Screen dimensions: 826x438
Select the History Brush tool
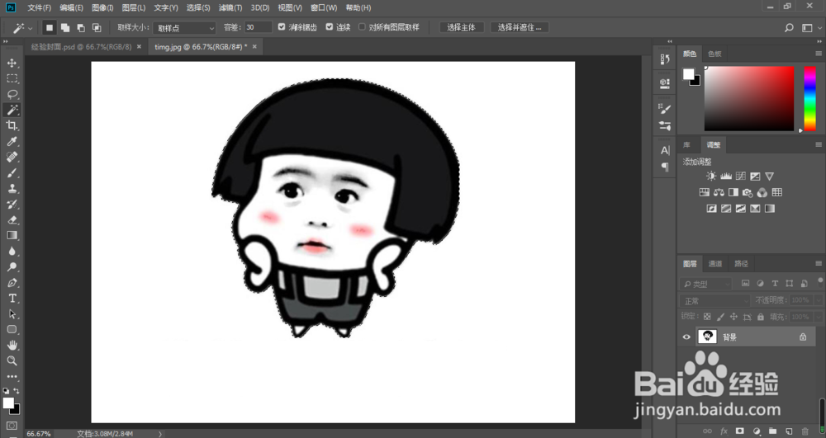tap(12, 204)
